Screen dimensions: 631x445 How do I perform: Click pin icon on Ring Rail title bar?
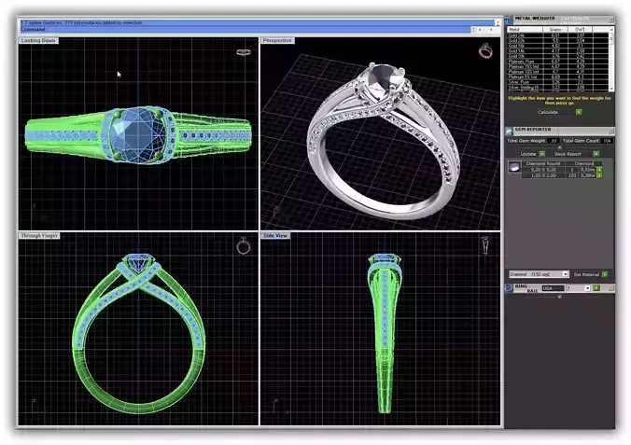[x=611, y=287]
